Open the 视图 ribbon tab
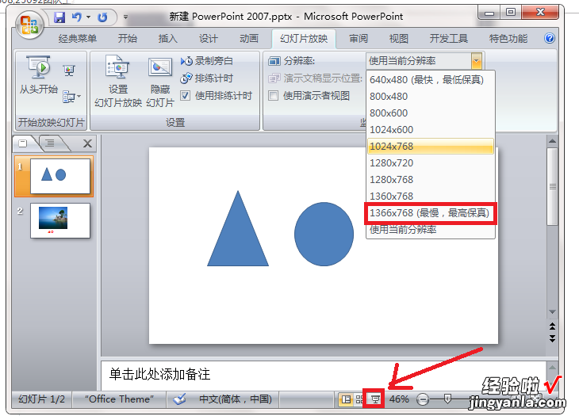This screenshot has height=416, width=579. [x=399, y=38]
